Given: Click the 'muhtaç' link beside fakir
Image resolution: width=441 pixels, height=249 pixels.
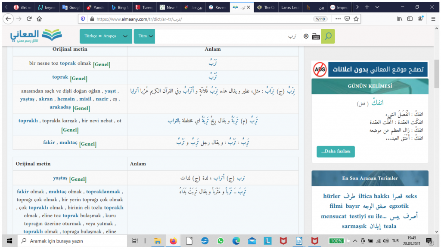Looking at the screenshot, I should (69, 143).
